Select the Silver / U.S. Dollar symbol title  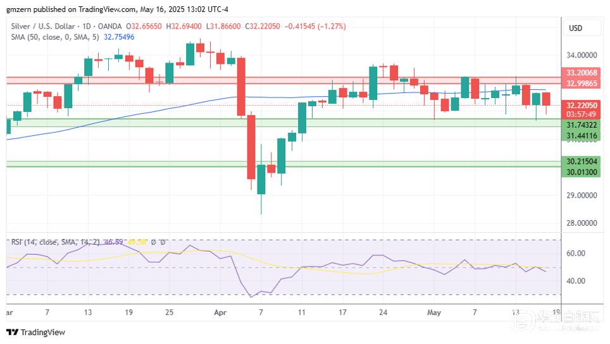pyautogui.click(x=42, y=27)
